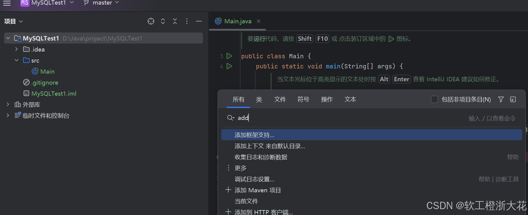Select the 类 search tab
Image resolution: width=528 pixels, height=215 pixels.
pyautogui.click(x=259, y=99)
